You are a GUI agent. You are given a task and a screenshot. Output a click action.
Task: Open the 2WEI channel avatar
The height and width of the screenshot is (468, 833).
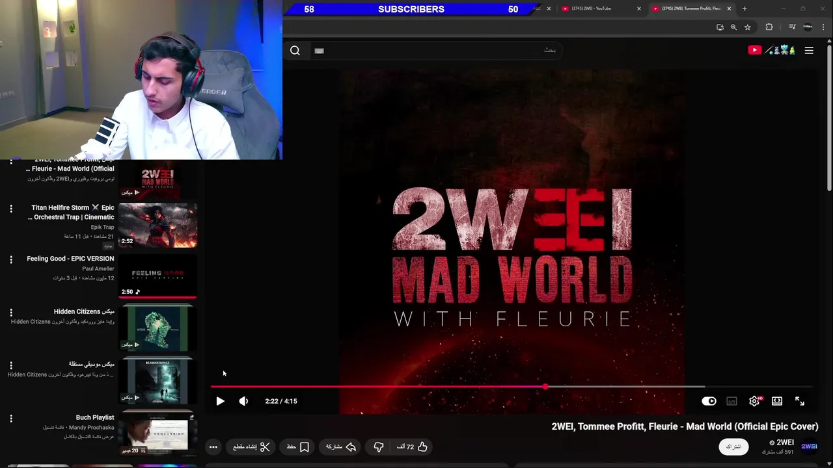tap(809, 447)
